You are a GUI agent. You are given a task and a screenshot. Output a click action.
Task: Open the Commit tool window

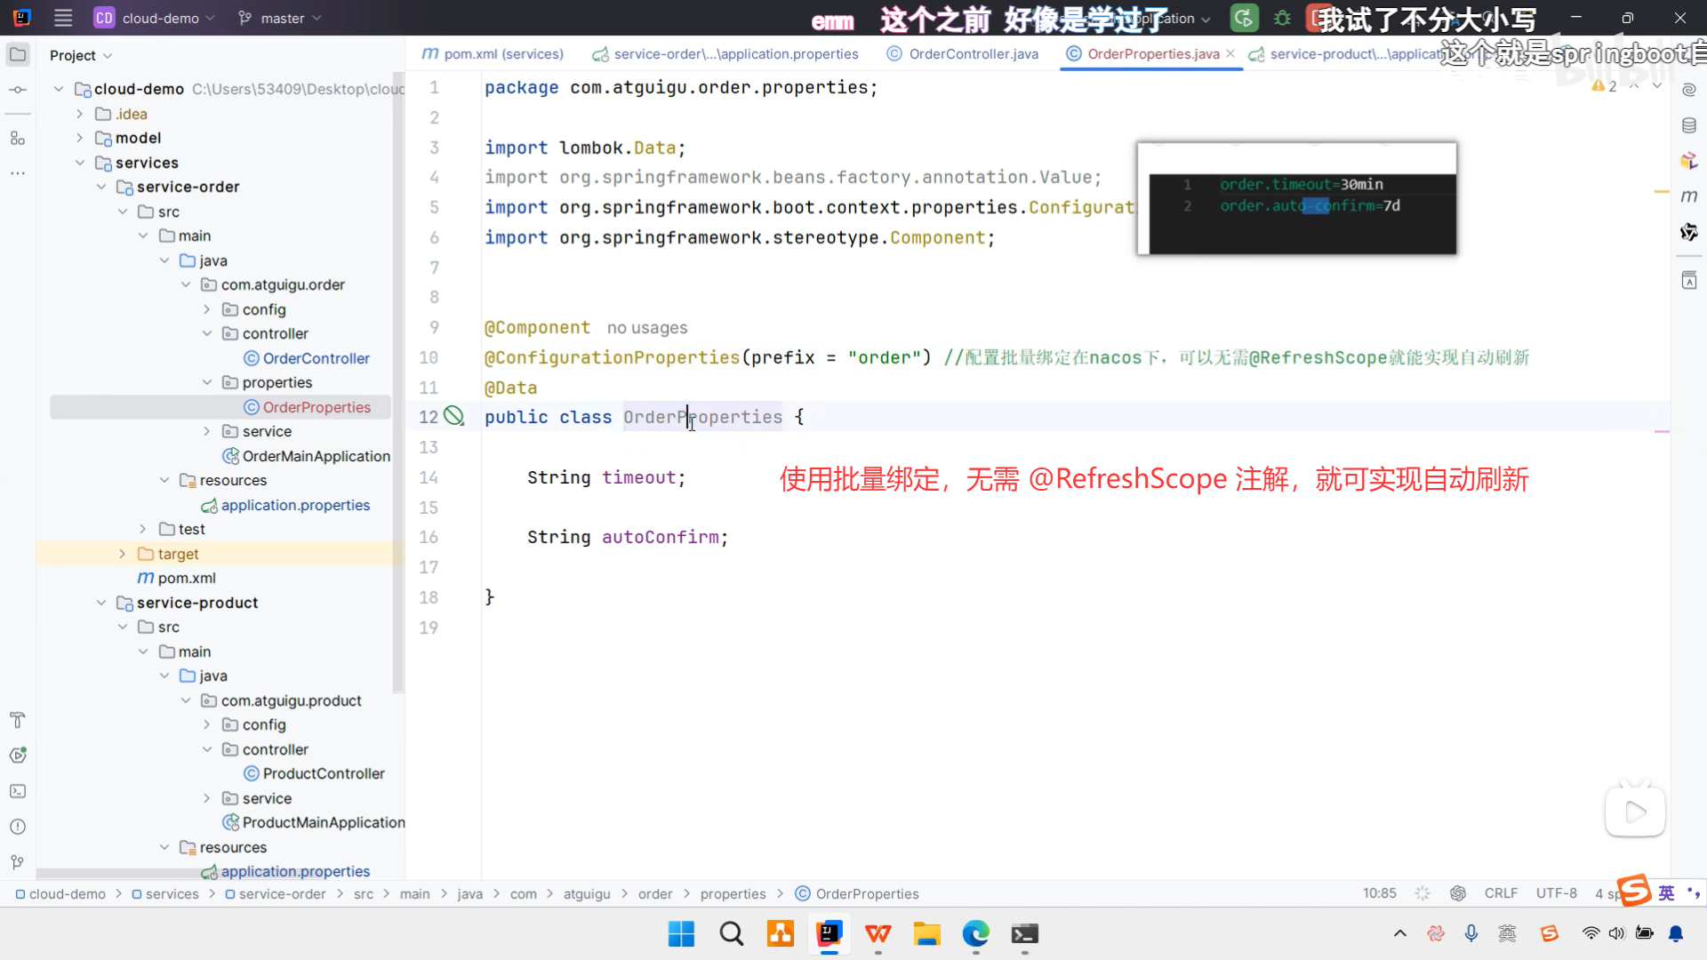[x=18, y=89]
